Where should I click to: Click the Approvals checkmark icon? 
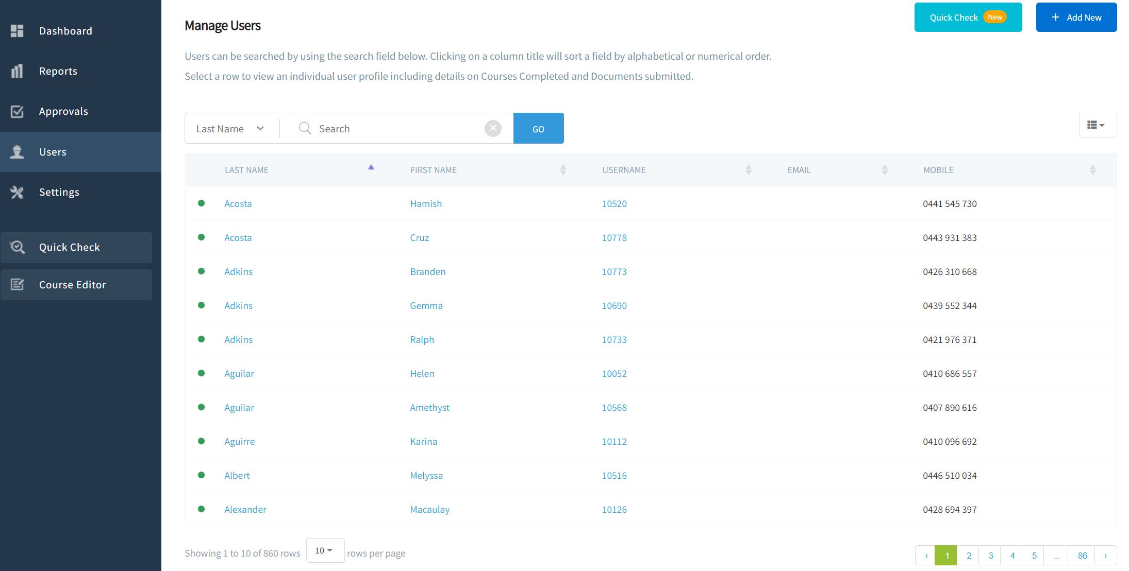[x=17, y=111]
